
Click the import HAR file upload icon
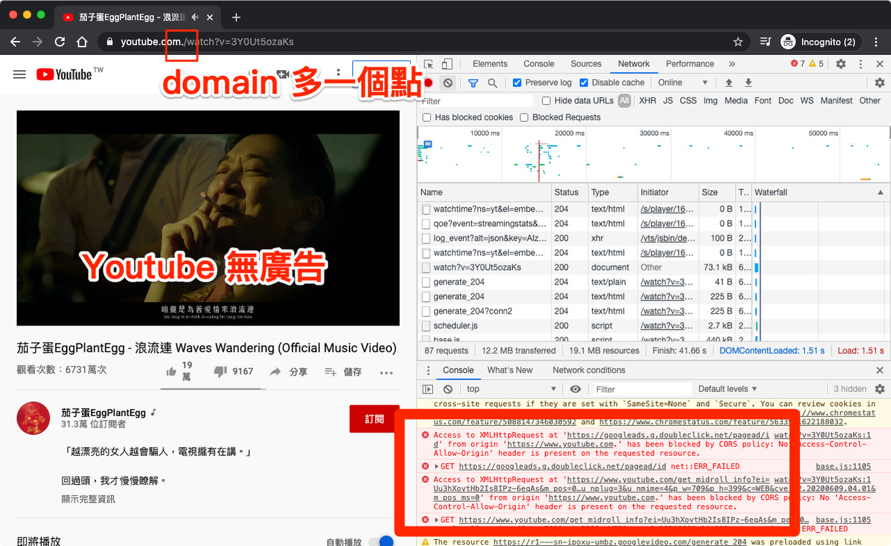click(x=729, y=83)
